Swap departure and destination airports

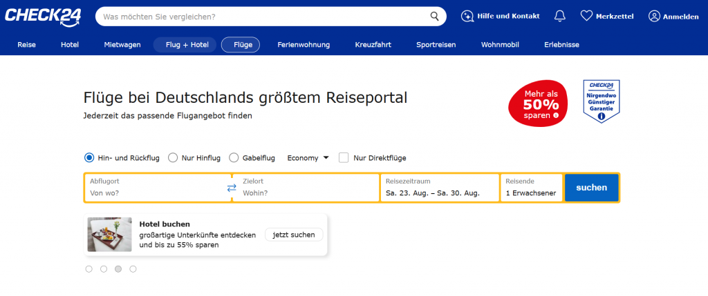(x=232, y=188)
